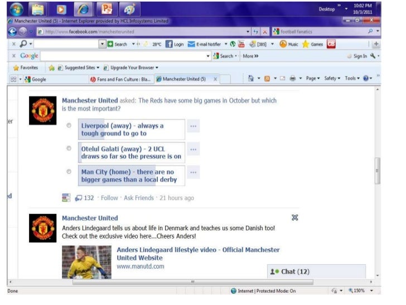Click Sign In on the Google toolbar
This screenshot has width=406, height=305.
360,56
